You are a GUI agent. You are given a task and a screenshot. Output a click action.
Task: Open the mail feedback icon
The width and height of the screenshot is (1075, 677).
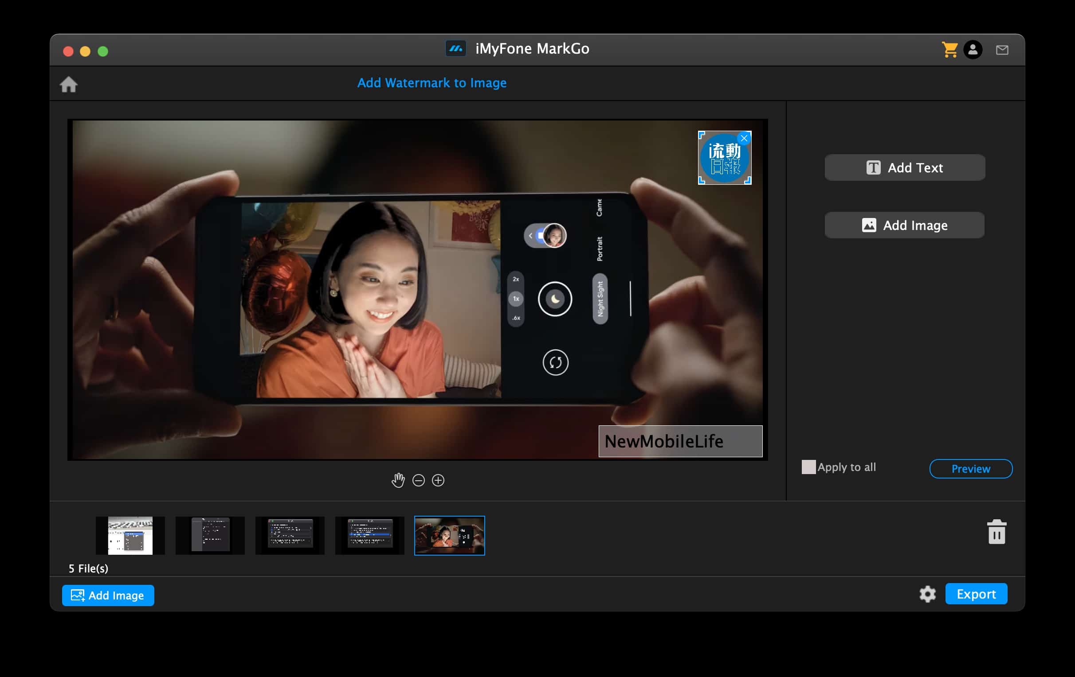coord(1002,50)
